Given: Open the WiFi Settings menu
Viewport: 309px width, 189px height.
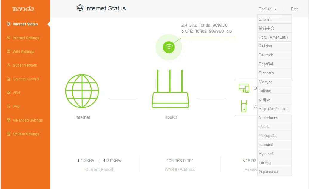Looking at the screenshot, I should coord(23,52).
